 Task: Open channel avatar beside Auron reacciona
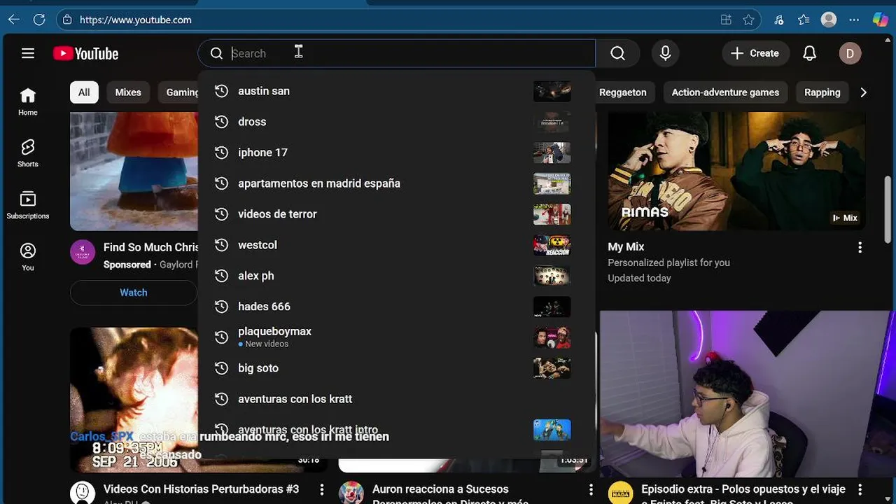351,493
